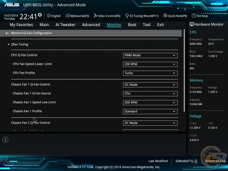
Task: Open Chassis Fan 1 Profile Standard dropdown
Action: (x=150, y=112)
